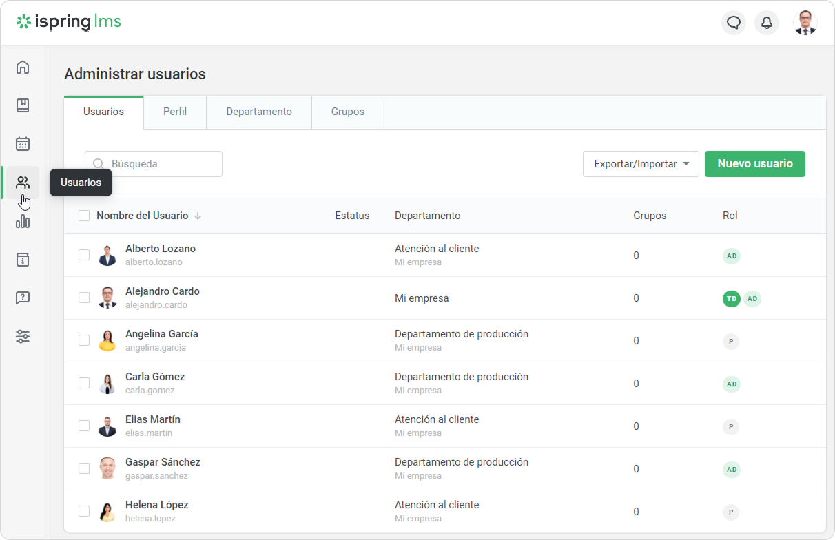Check the box for Alberto Lozano

pyautogui.click(x=84, y=255)
